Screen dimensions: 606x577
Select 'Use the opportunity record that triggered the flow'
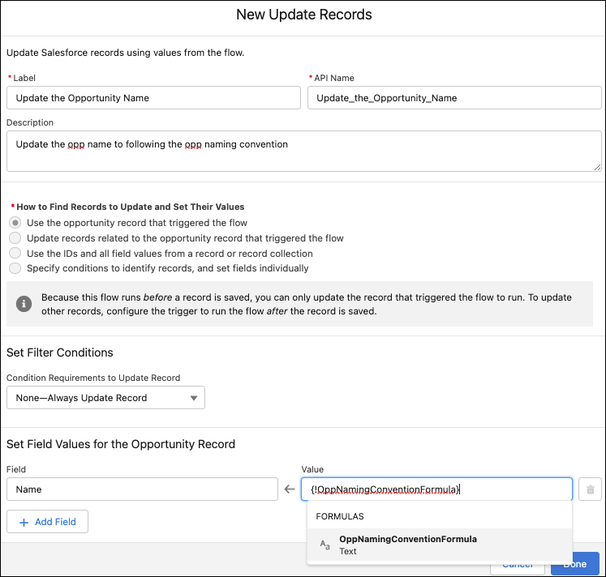(x=15, y=223)
